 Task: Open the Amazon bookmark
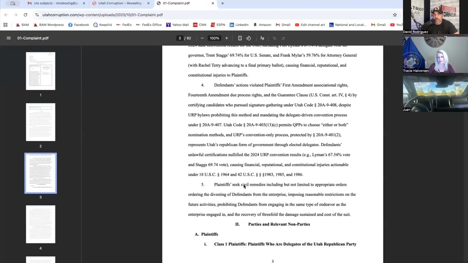pyautogui.click(x=262, y=25)
